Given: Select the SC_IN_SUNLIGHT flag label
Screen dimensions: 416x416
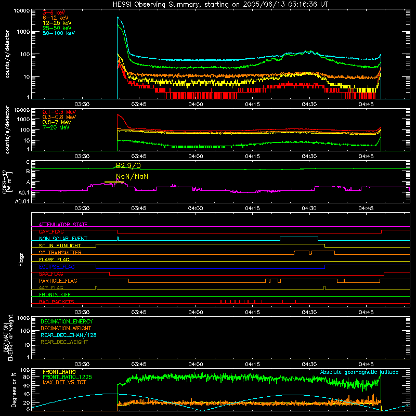Looking at the screenshot, I should pos(60,245).
